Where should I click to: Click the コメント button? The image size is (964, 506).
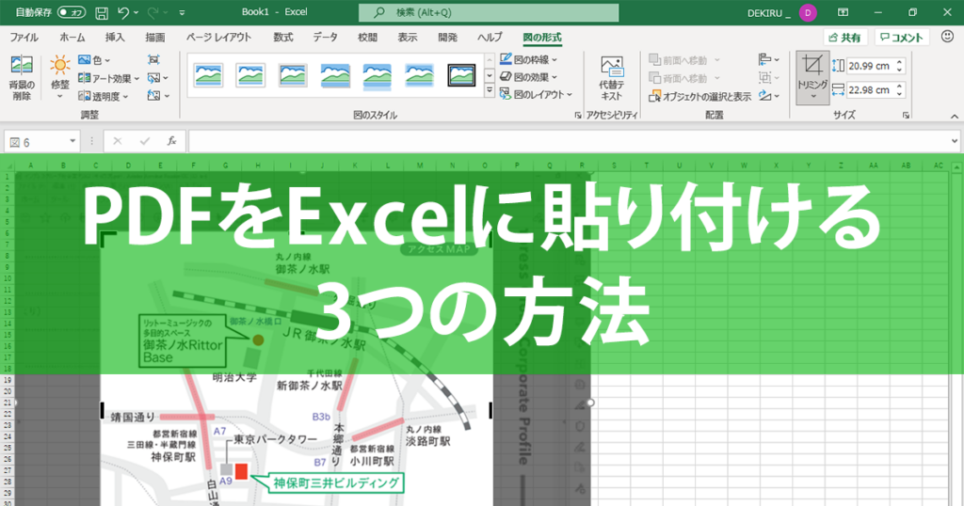pos(902,38)
